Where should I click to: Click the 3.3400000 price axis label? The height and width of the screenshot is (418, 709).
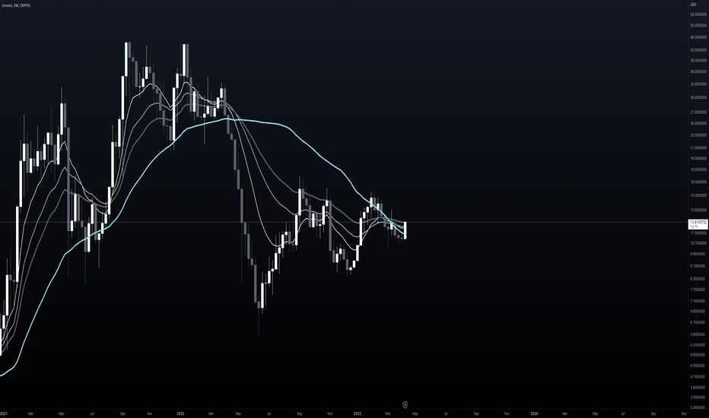coord(698,407)
